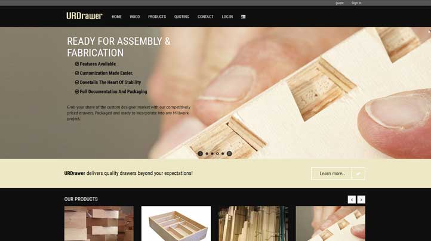Select the last slideshow dot
Image resolution: width=431 pixels, height=241 pixels.
click(223, 154)
